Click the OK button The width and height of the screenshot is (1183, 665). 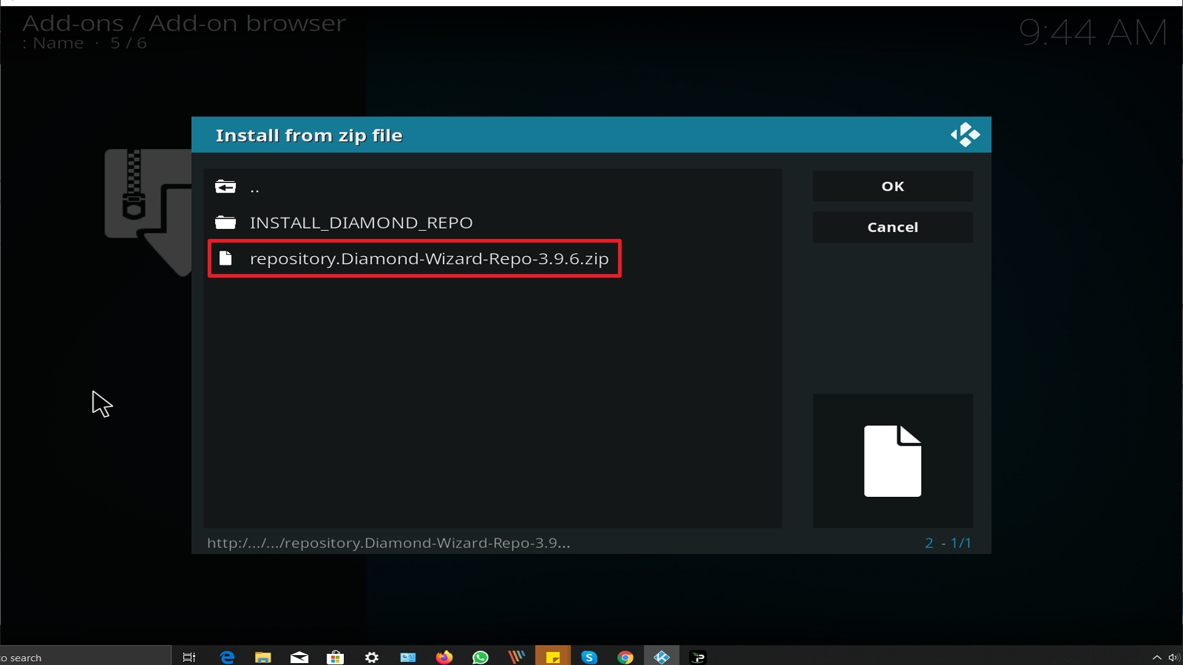pos(892,186)
